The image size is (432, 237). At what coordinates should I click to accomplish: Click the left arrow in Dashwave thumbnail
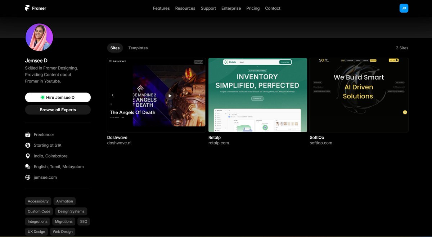click(x=113, y=95)
